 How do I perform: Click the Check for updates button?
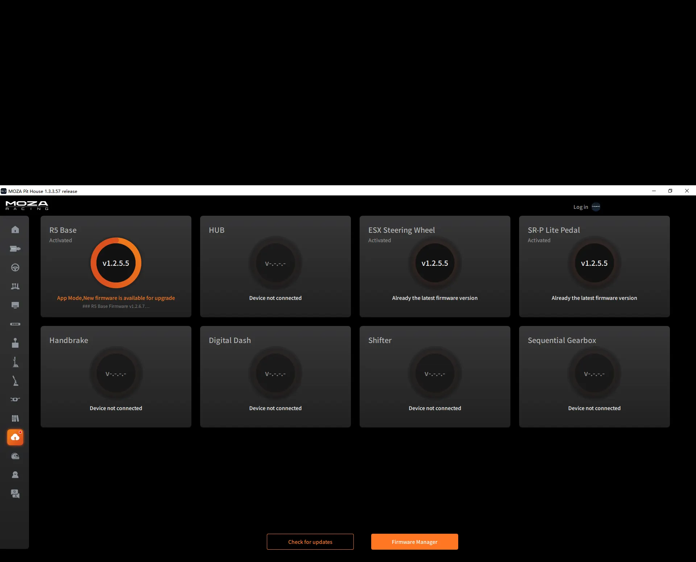310,542
